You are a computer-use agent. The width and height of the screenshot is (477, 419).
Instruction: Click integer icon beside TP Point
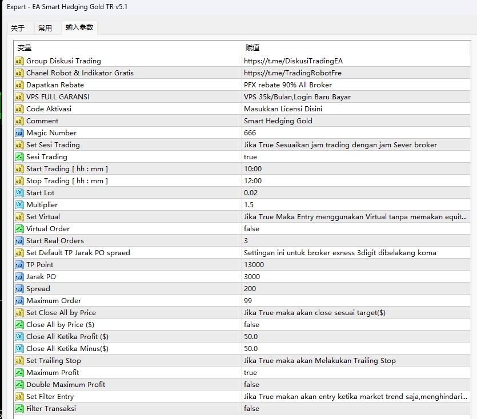19,265
